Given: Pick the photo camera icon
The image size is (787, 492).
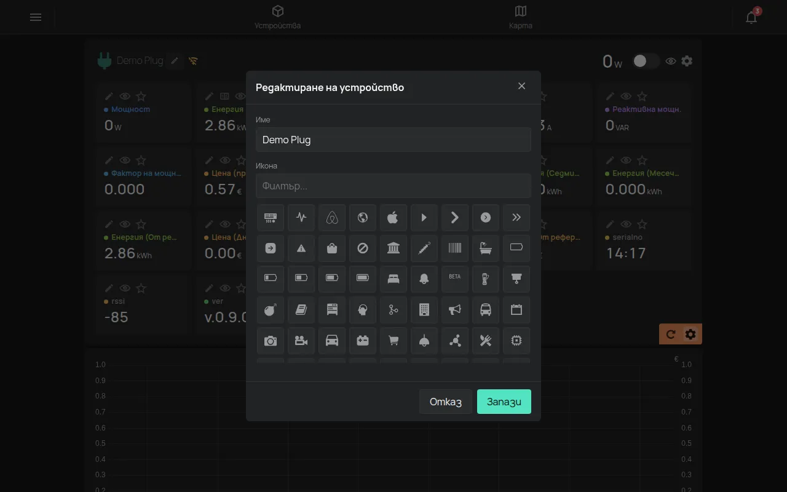Looking at the screenshot, I should 271,340.
